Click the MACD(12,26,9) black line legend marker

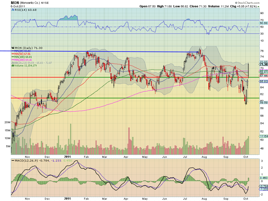click(x=13, y=160)
